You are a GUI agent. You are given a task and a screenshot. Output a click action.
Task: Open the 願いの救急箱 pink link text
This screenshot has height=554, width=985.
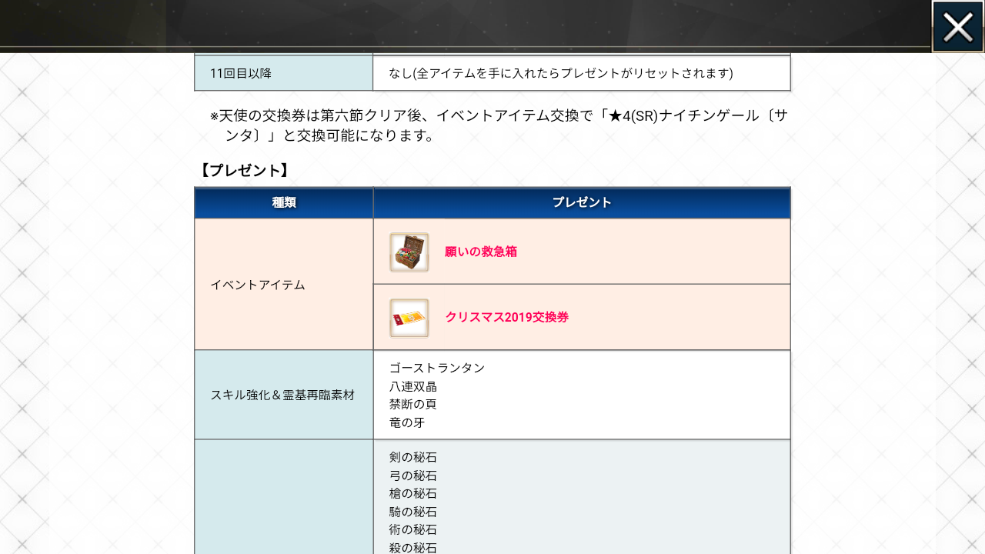pyautogui.click(x=480, y=252)
